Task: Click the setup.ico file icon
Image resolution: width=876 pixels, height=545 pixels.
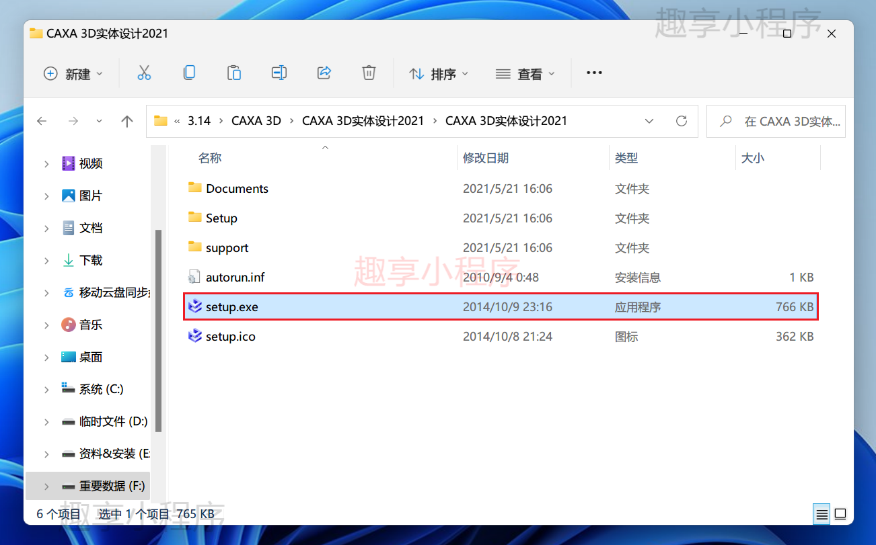Action: tap(195, 336)
